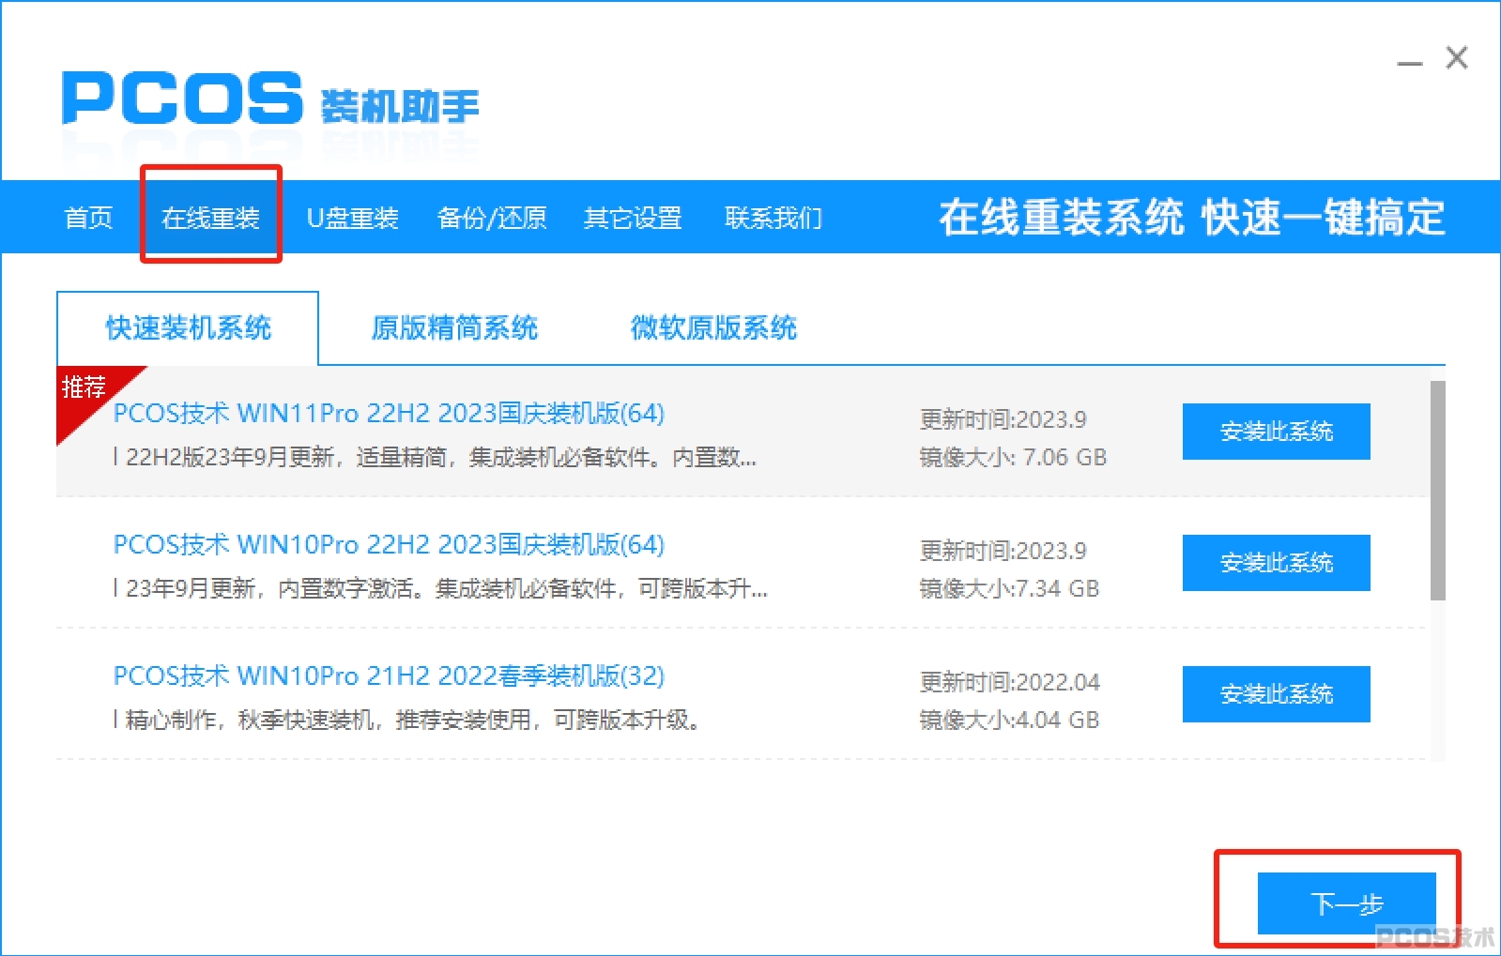Open 联系我们 page
1501x956 pixels.
pos(773,218)
